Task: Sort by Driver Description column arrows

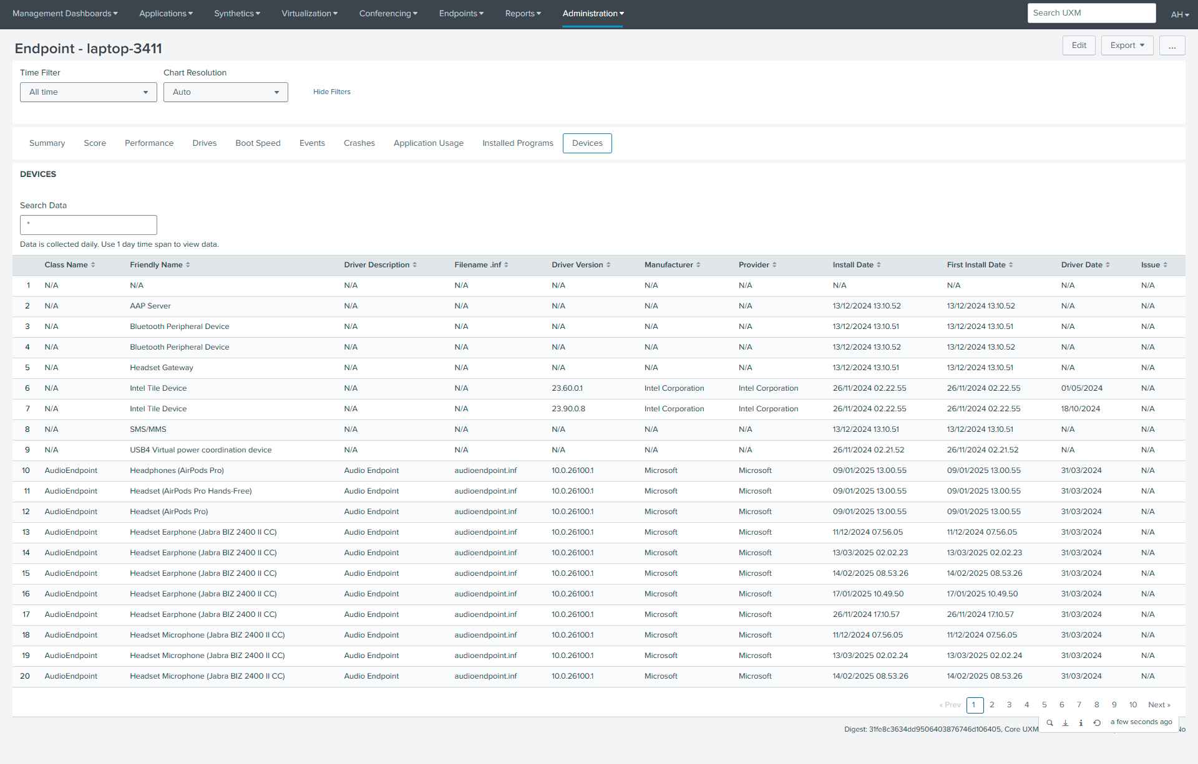Action: [x=414, y=265]
